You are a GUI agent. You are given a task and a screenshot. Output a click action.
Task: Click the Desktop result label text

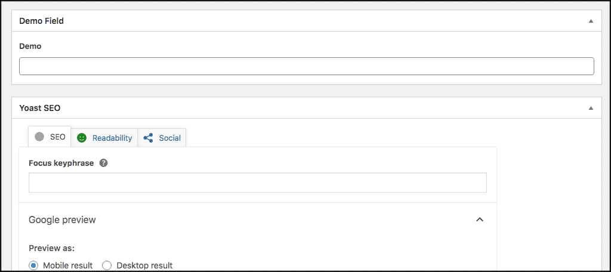[x=144, y=266]
